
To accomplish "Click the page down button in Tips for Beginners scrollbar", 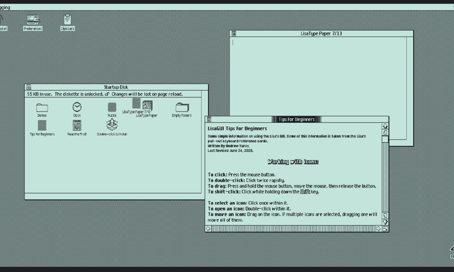I will pyautogui.click(x=385, y=216).
